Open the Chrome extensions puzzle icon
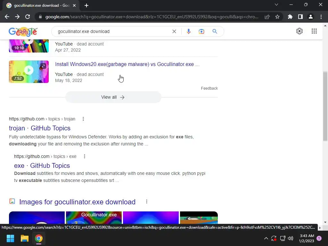 [290, 17]
